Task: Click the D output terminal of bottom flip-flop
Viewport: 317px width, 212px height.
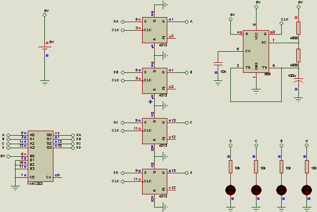Action: coord(186,173)
